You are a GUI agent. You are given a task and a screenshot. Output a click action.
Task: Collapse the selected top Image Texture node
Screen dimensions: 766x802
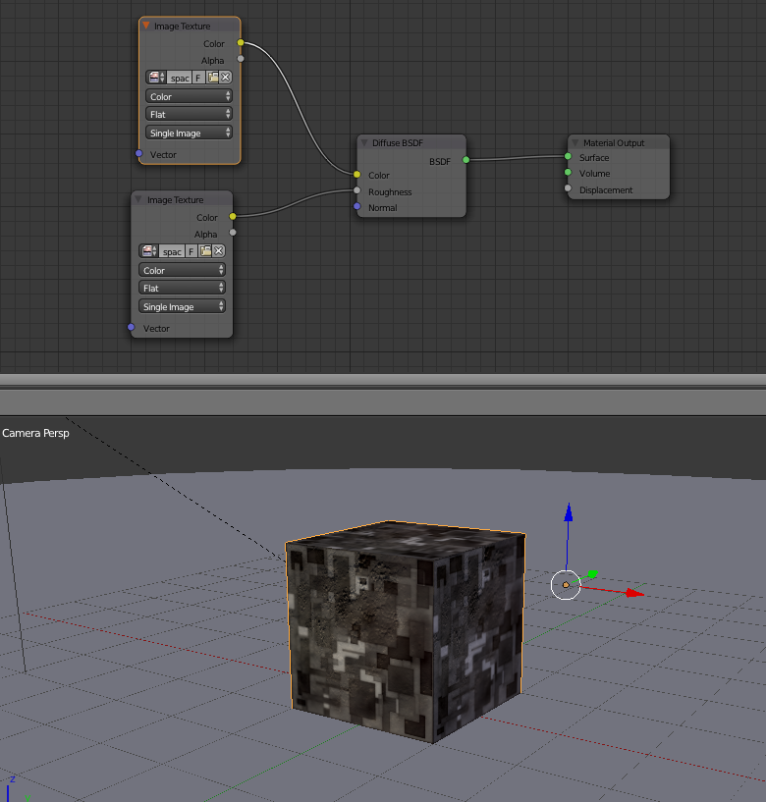click(145, 26)
